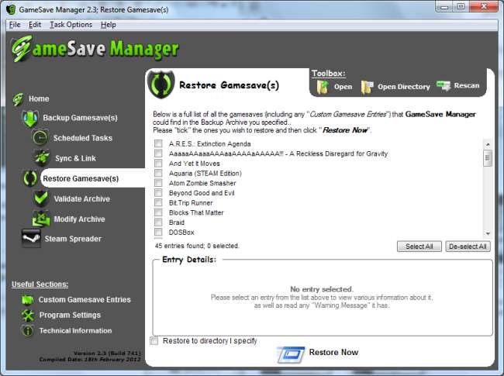504x376 pixels.
Task: Open the Task Options menu
Action: pyautogui.click(x=71, y=25)
